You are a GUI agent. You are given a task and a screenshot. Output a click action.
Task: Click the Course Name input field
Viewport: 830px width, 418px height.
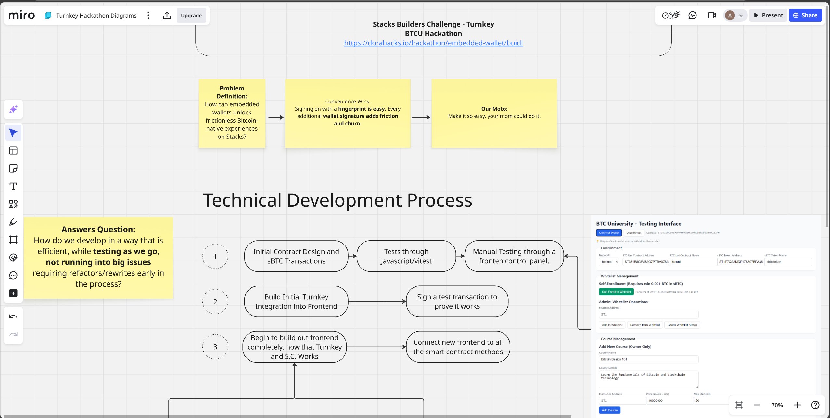tap(648, 359)
